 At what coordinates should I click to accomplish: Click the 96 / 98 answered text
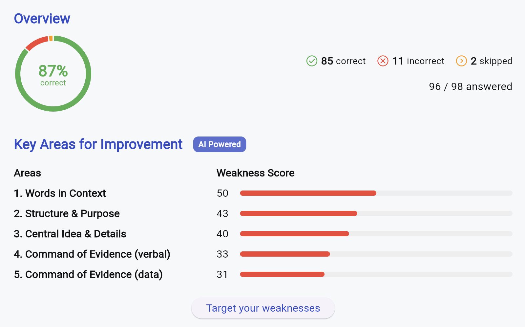470,86
